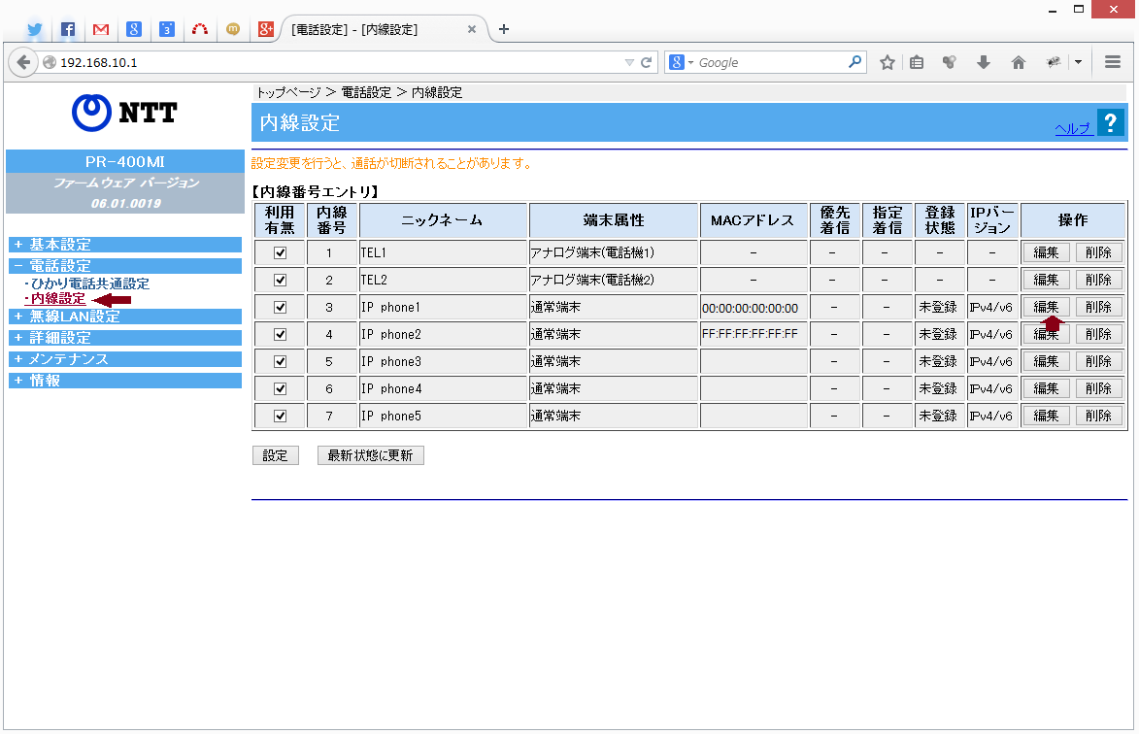
Task: Open the Twitter pinned tab
Action: click(34, 30)
